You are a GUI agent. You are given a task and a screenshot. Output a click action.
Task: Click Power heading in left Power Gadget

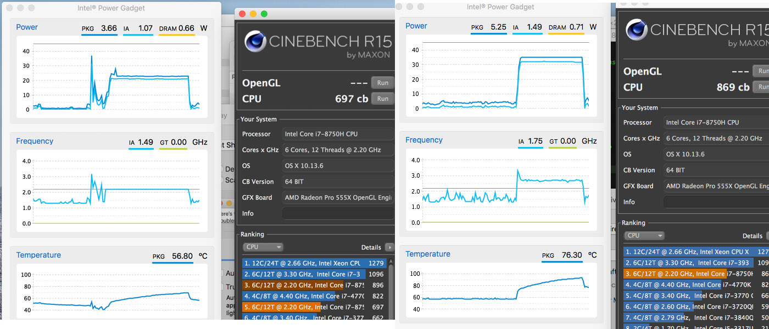click(27, 27)
